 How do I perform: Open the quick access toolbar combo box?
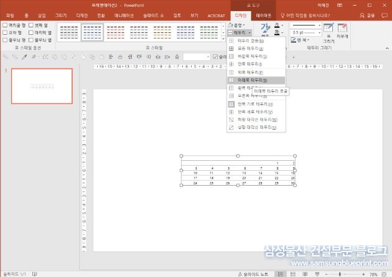[x=197, y=57]
